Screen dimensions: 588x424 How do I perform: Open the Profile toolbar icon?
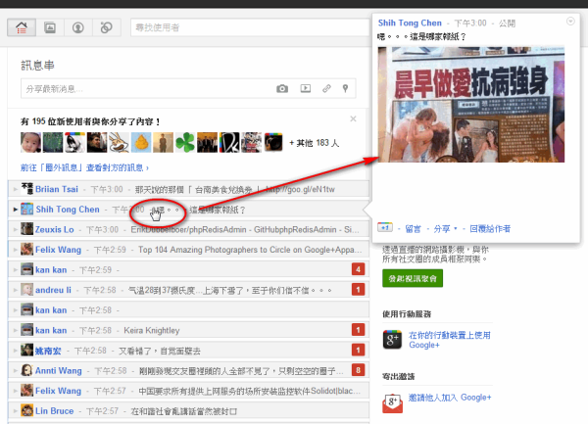coord(78,27)
